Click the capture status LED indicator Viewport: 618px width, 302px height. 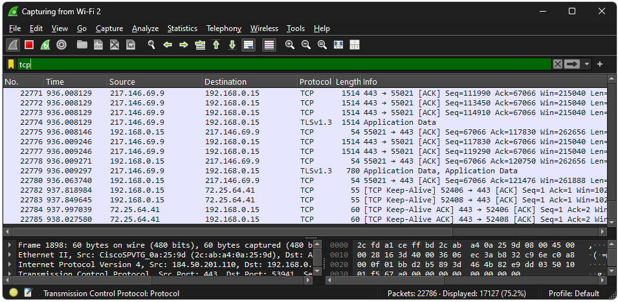(x=14, y=293)
